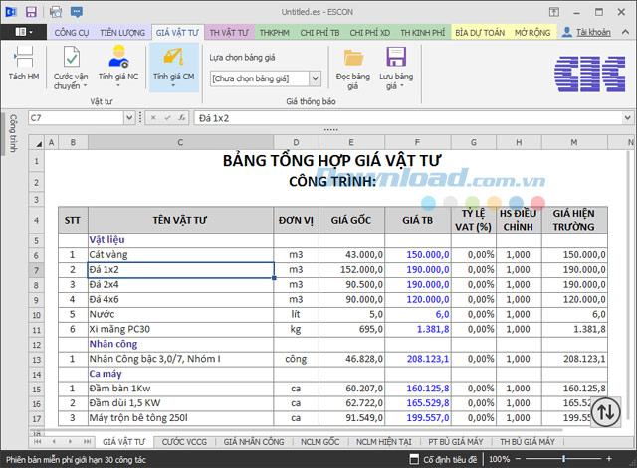The image size is (637, 468).
Task: Click the Tính giá NC icon
Action: [117, 58]
